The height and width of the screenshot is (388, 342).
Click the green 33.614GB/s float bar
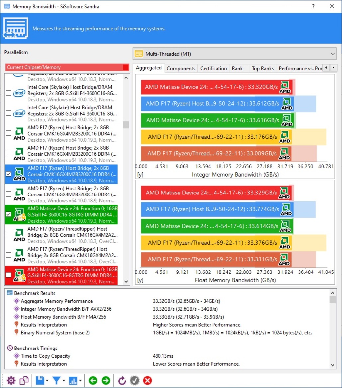pyautogui.click(x=217, y=226)
